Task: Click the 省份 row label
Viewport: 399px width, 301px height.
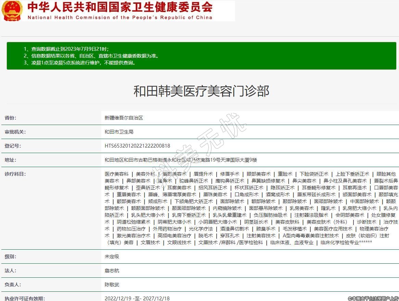Action: point(10,118)
